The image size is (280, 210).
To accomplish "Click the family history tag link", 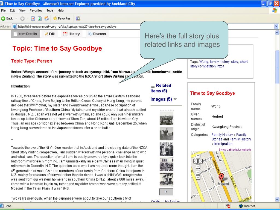I will [220, 62].
